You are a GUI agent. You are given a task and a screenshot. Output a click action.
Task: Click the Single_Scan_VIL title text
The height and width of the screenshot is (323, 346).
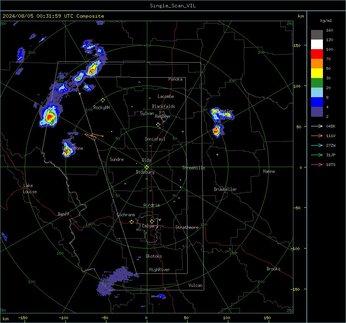click(173, 6)
